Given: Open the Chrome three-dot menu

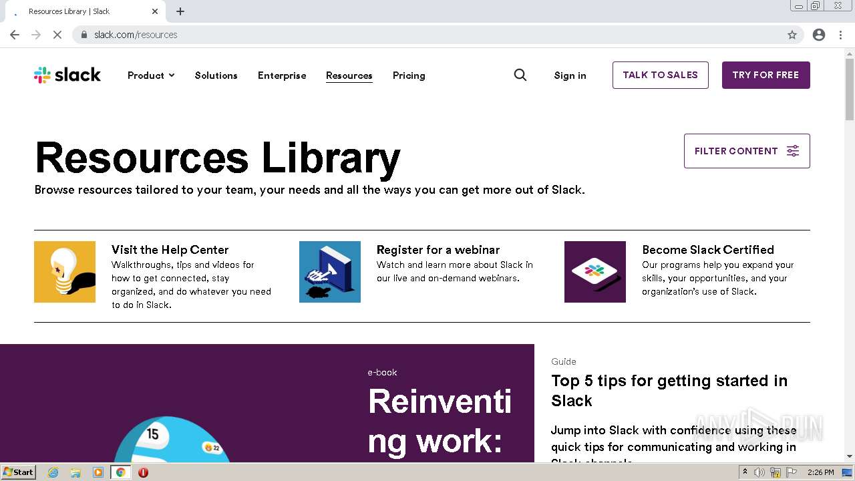Looking at the screenshot, I should pos(841,35).
